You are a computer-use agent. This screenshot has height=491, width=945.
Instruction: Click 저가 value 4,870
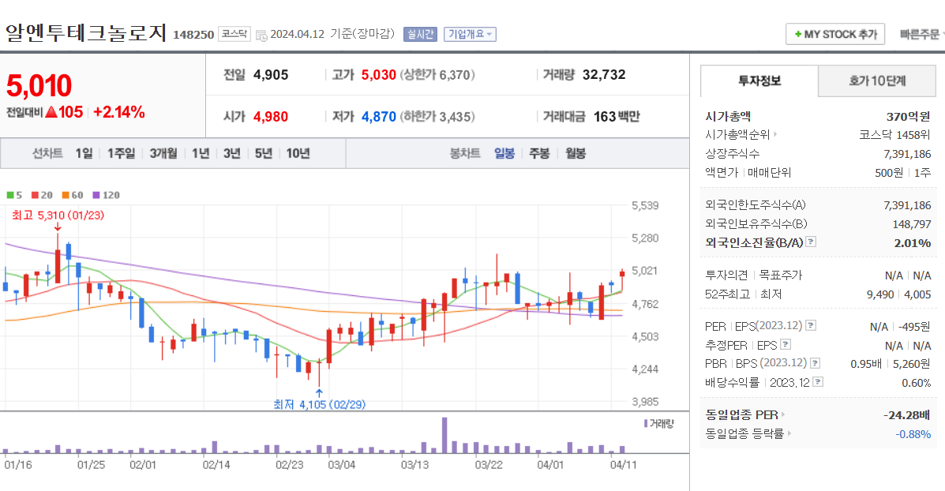click(378, 116)
